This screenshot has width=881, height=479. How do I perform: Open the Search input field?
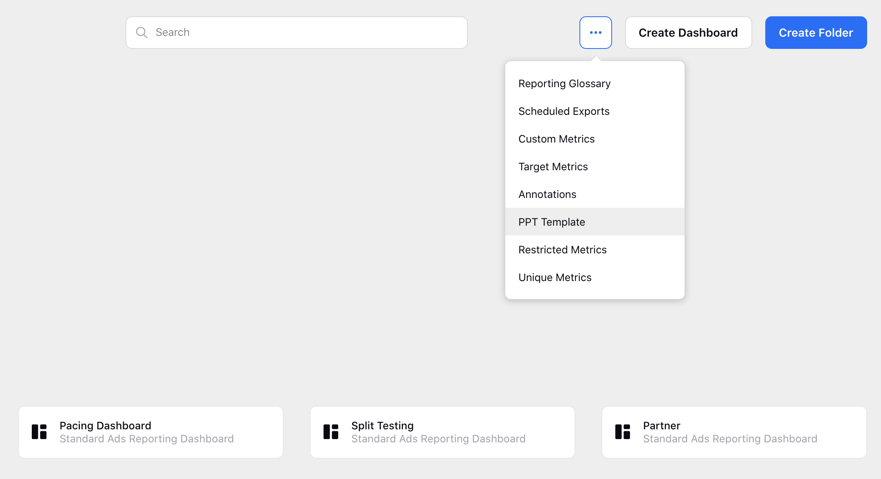296,33
